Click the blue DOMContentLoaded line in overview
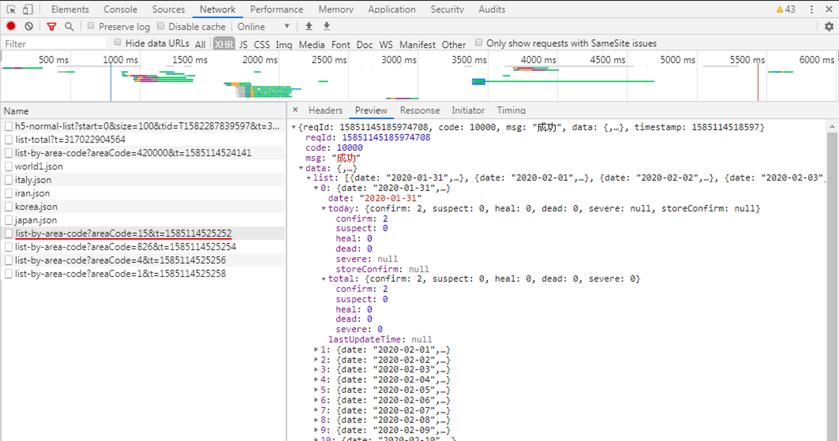Image resolution: width=839 pixels, height=441 pixels. (111, 82)
